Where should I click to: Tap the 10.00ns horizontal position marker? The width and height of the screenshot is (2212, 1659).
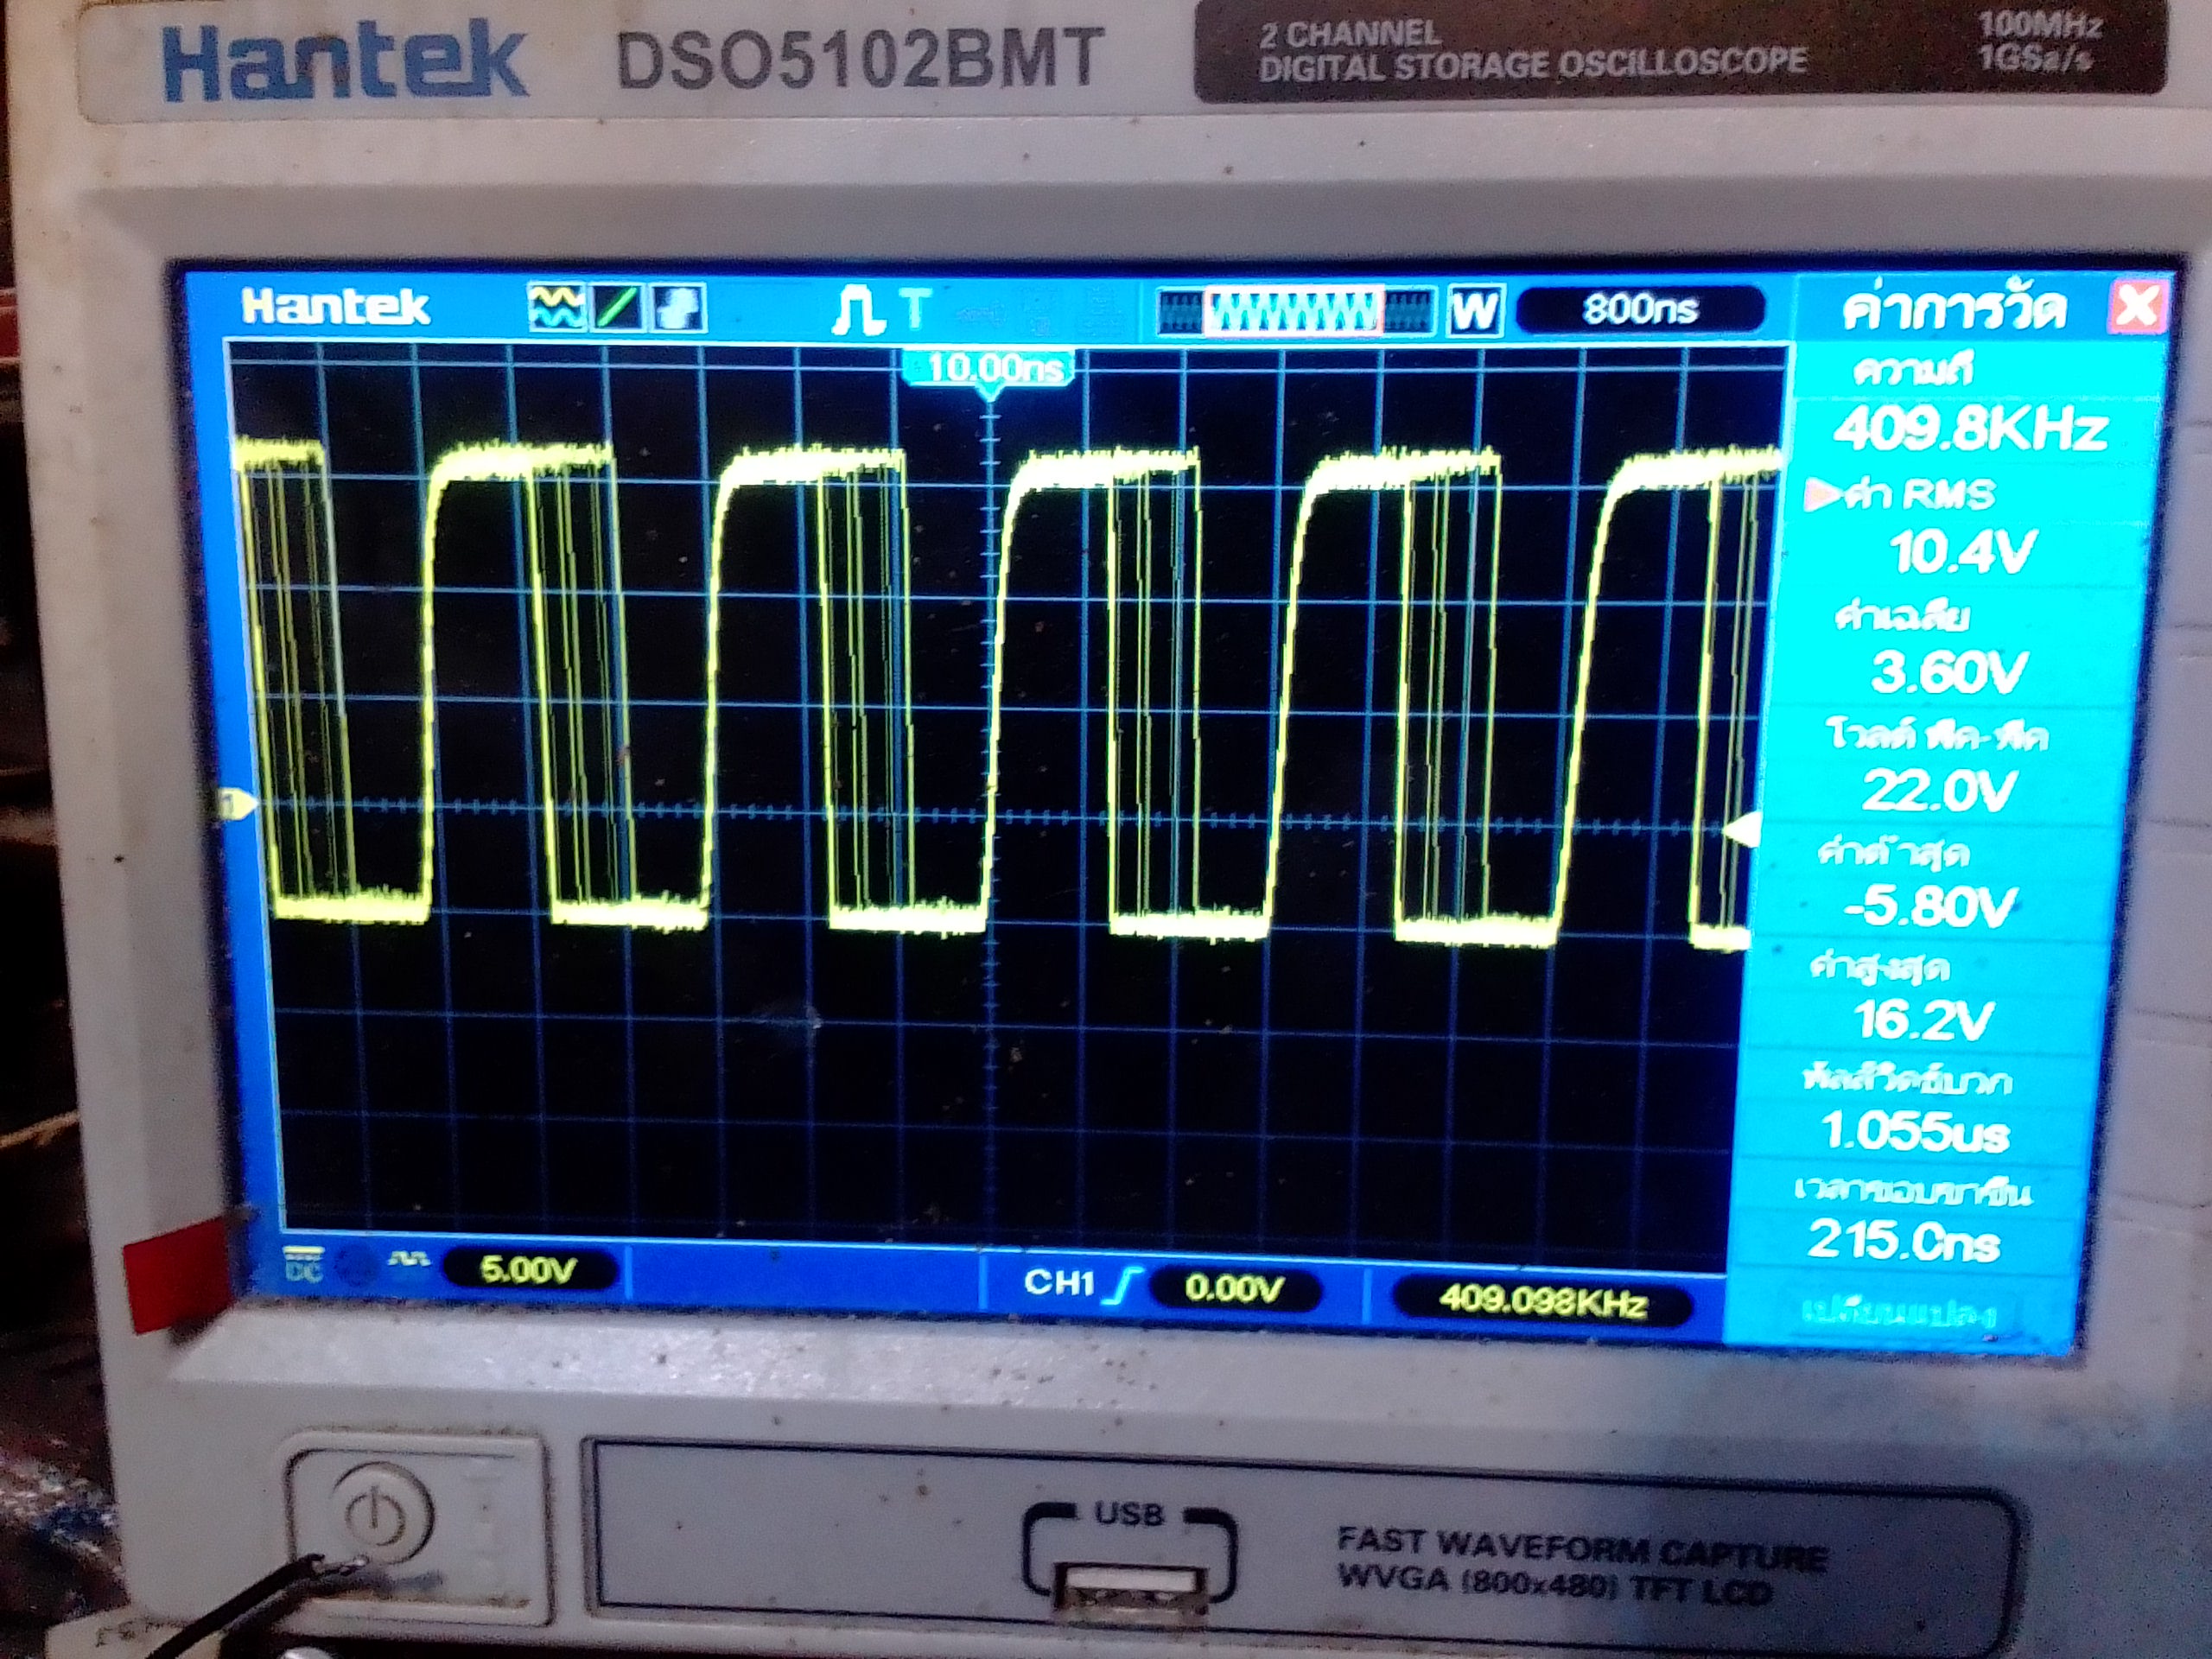991,370
